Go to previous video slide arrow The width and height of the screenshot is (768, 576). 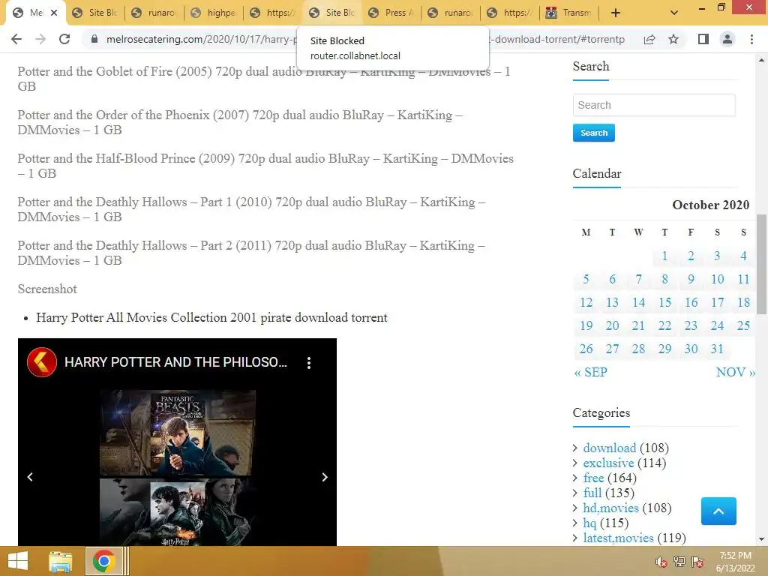pos(30,477)
